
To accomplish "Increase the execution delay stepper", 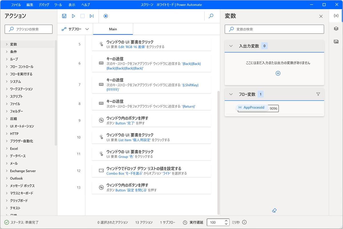I will [x=226, y=221].
